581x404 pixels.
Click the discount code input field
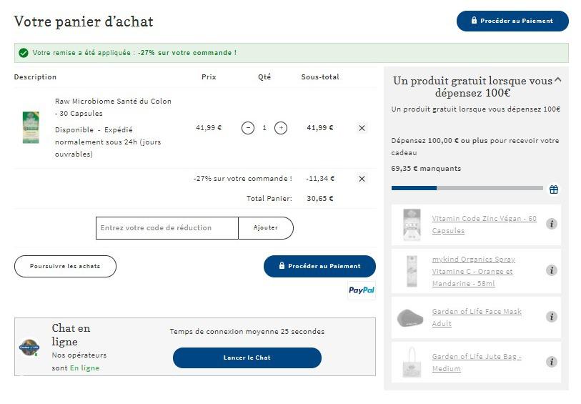167,228
